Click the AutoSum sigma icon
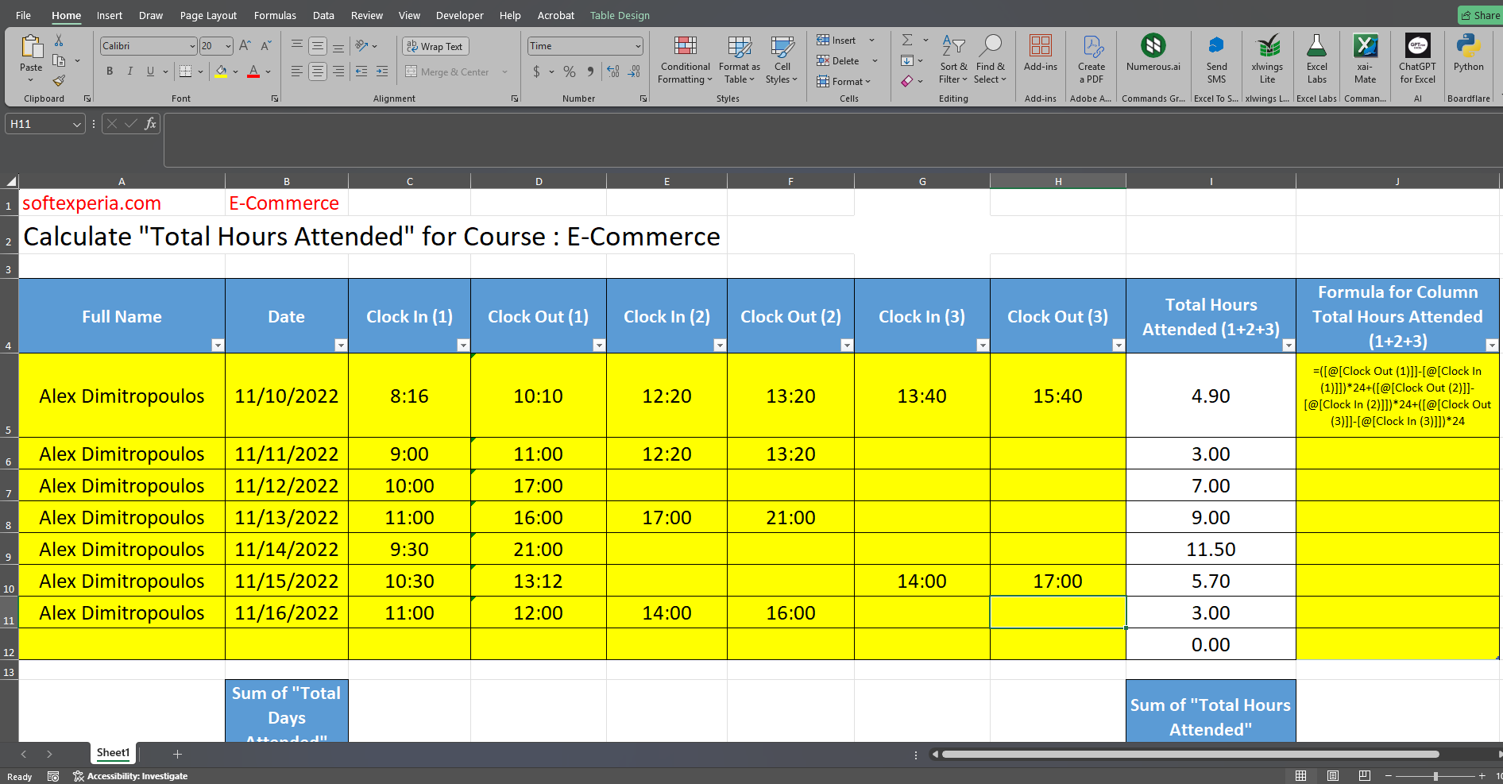Screen dimensions: 1503x784 coord(907,40)
